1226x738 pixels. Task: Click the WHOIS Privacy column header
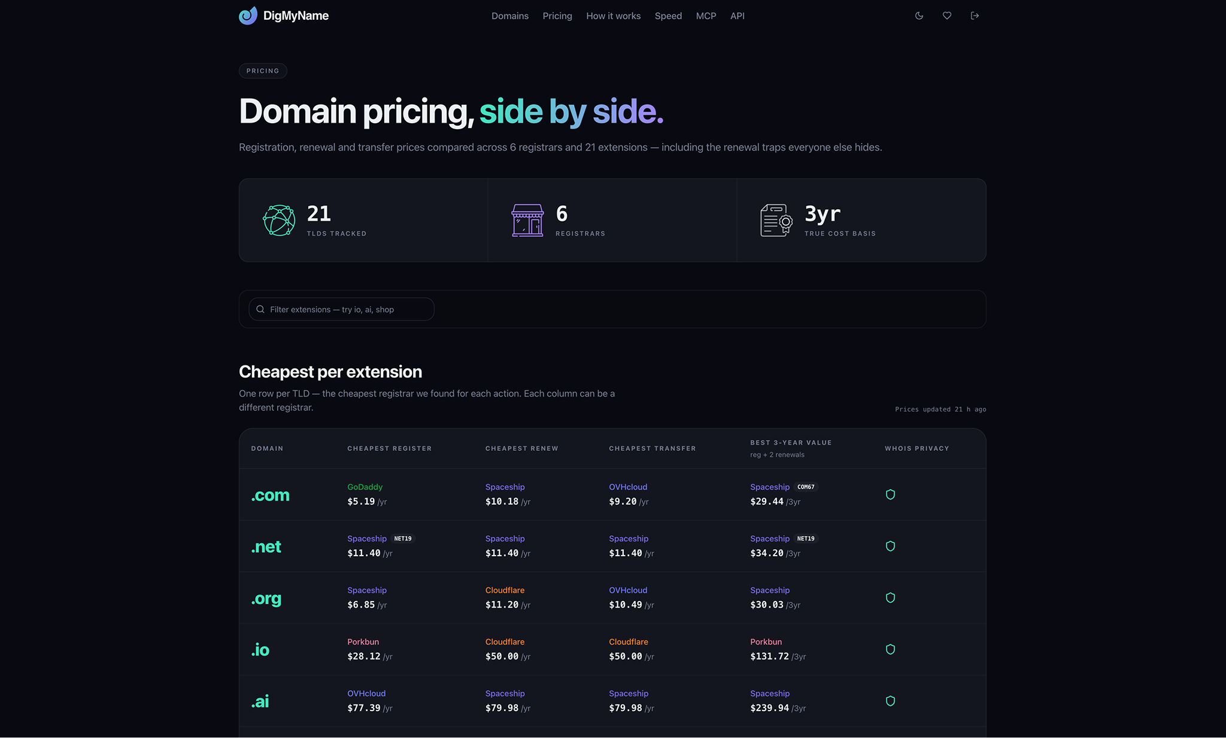917,449
